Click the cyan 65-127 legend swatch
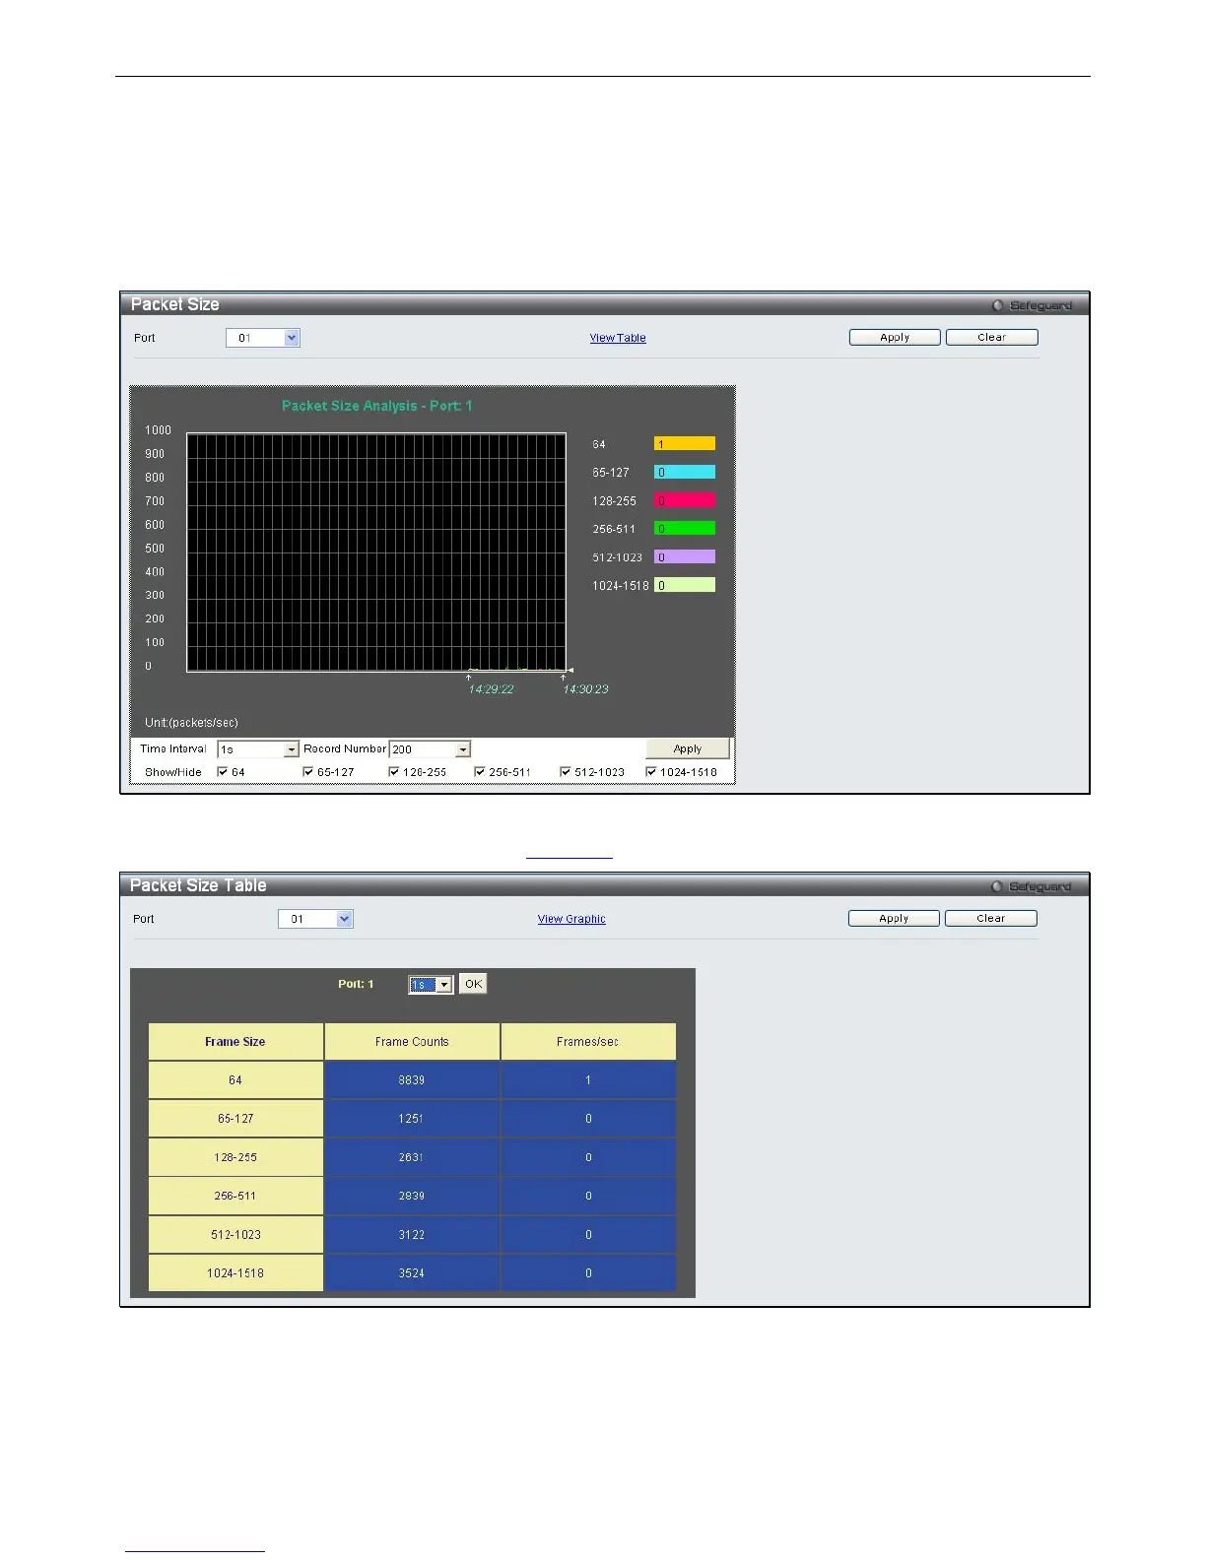The height and width of the screenshot is (1560, 1206). click(685, 473)
